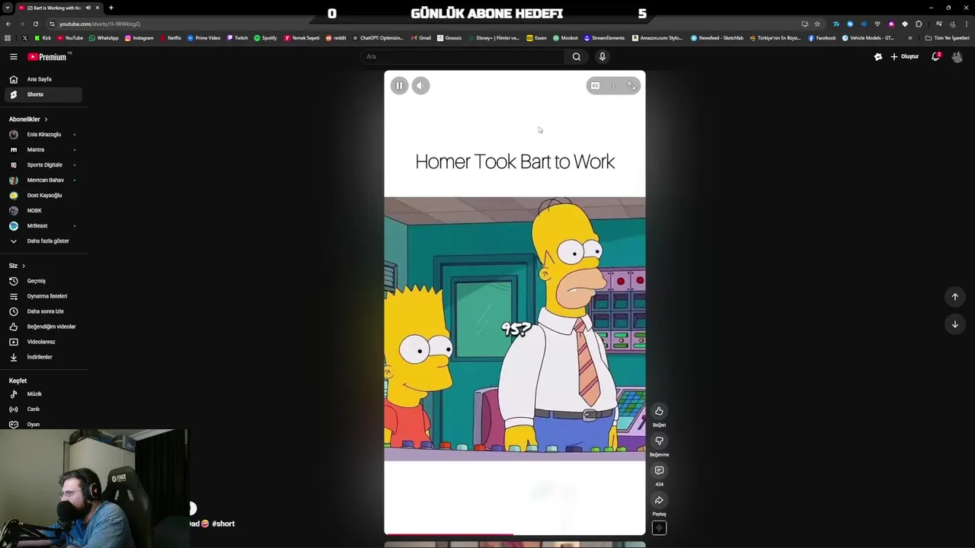This screenshot has width=975, height=548.
Task: Open Müzik under Keşfet
Action: (x=42, y=394)
